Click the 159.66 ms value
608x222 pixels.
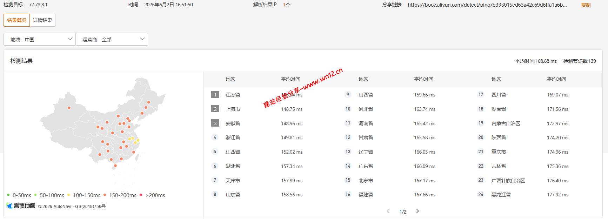coord(425,95)
